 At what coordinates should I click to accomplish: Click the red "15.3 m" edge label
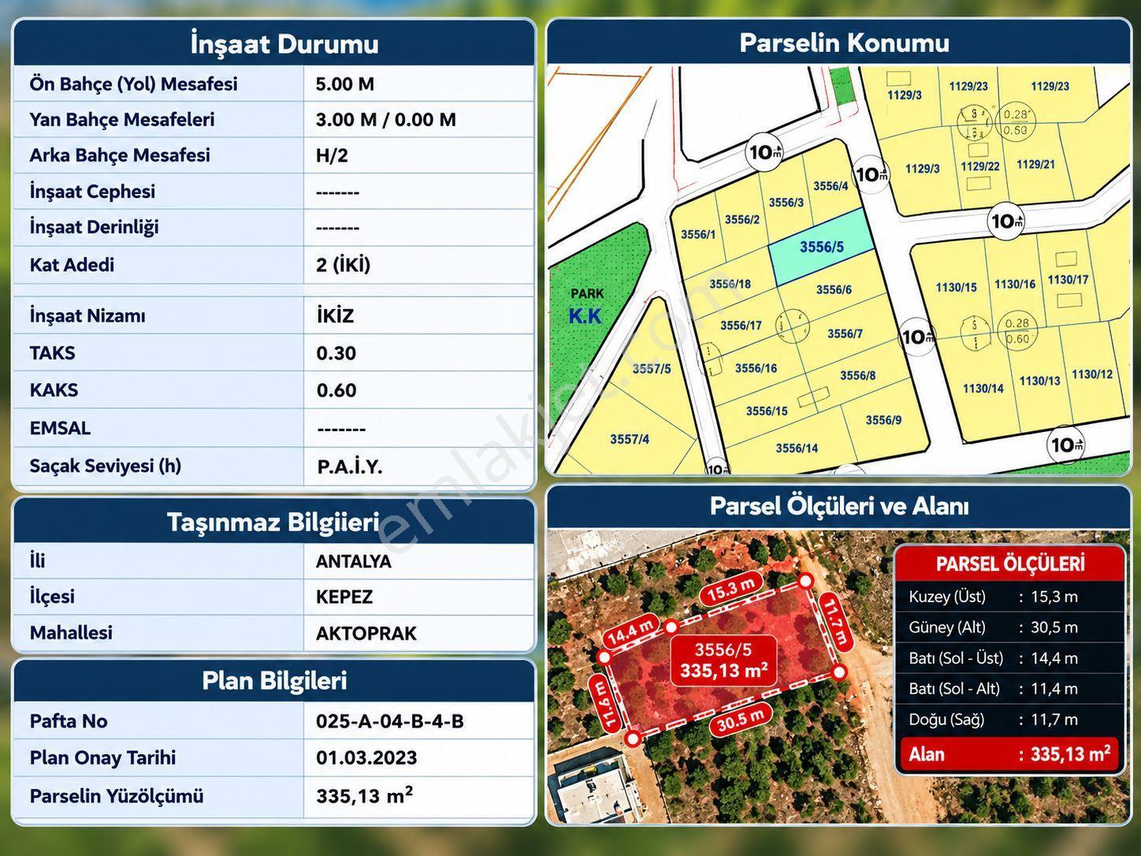pyautogui.click(x=730, y=589)
